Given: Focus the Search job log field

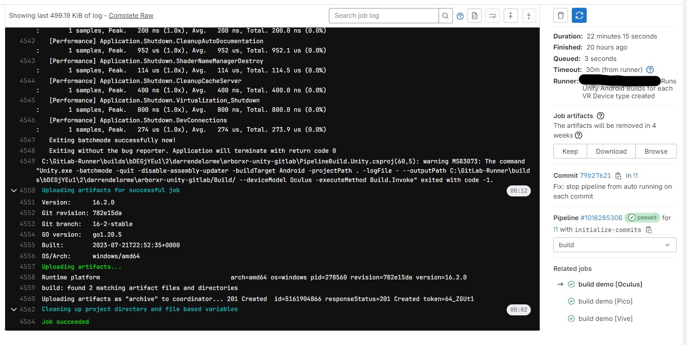Looking at the screenshot, I should click(384, 16).
